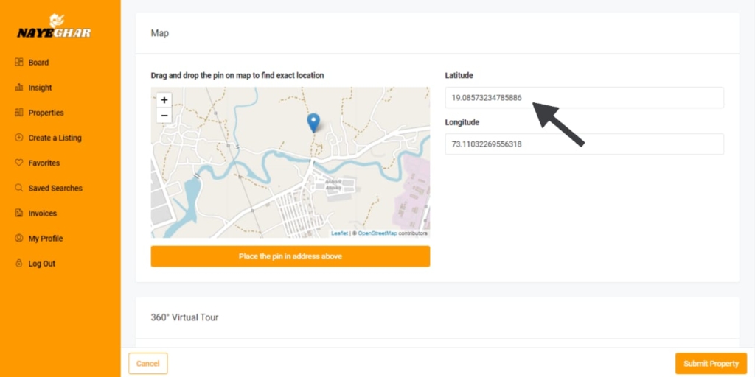The width and height of the screenshot is (755, 377).
Task: Click the Saved Searches magnifier icon
Action: [19, 188]
